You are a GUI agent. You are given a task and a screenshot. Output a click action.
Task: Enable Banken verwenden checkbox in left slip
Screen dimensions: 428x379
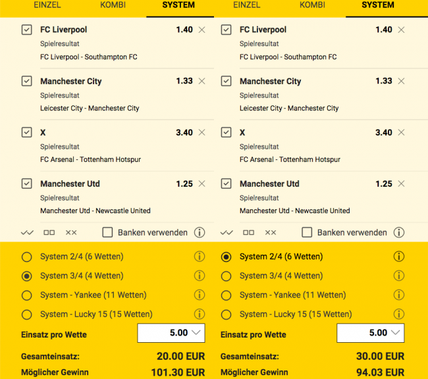pyautogui.click(x=108, y=232)
